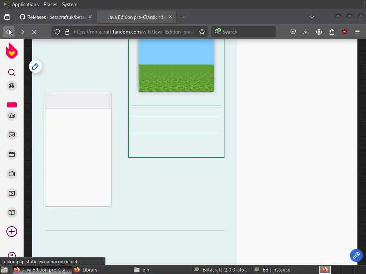Click the Firefox workspace switcher thumbnail
Viewport: 366px width, 274px height.
[x=325, y=270]
